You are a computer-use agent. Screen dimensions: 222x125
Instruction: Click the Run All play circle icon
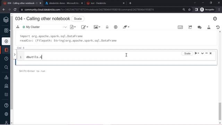(x=116, y=27)
